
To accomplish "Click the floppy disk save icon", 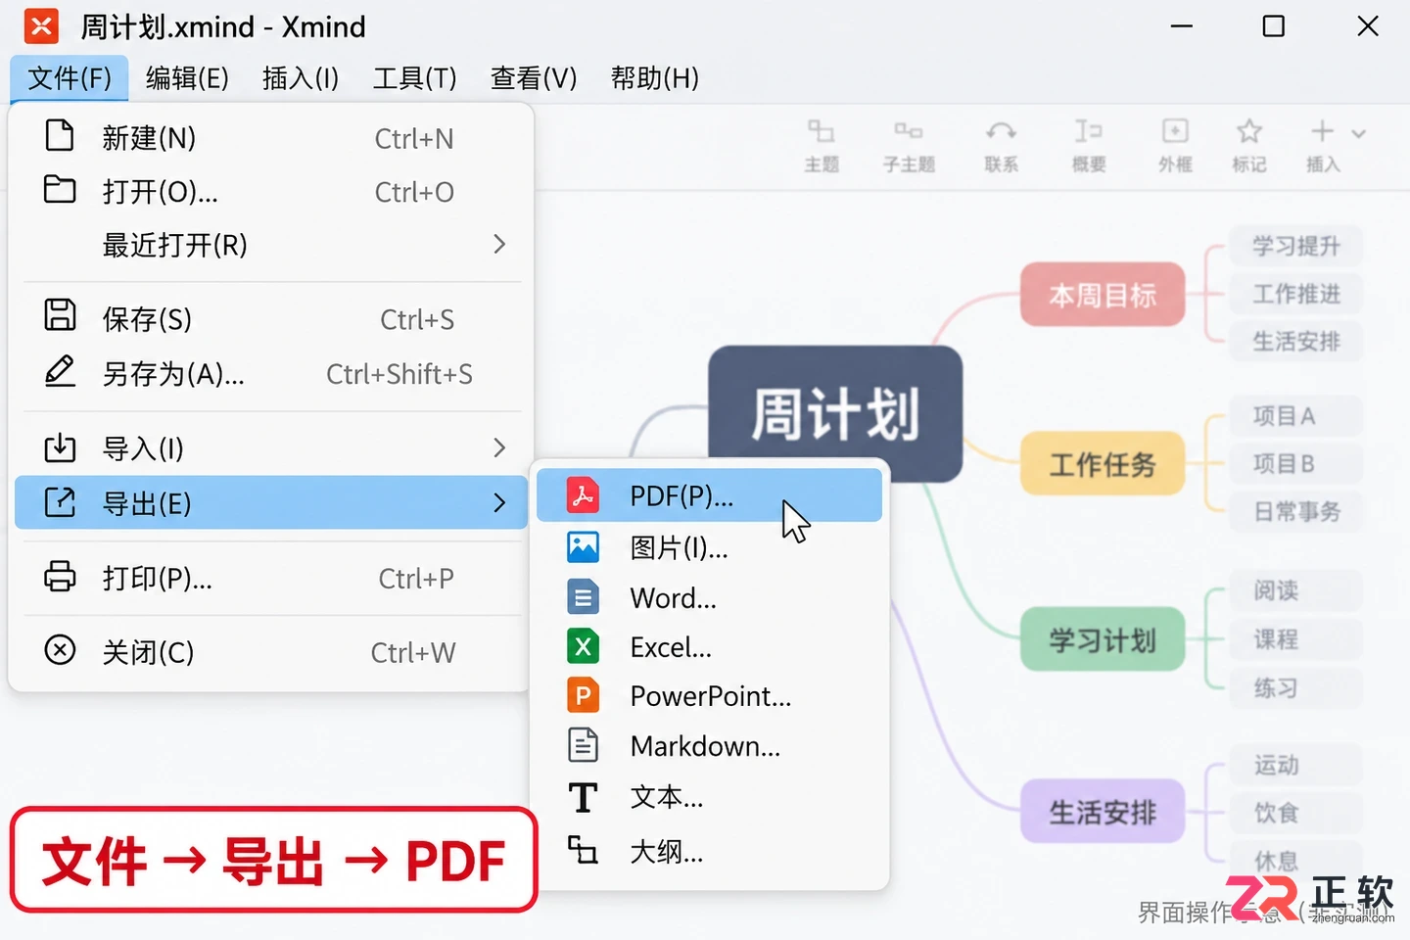I will tap(60, 315).
